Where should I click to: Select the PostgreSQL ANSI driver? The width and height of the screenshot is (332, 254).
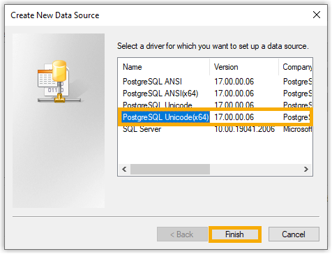[x=152, y=82]
